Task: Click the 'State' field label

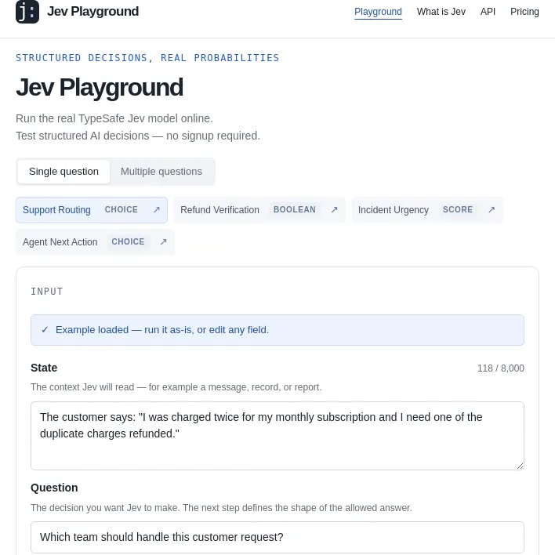Action: (x=44, y=368)
